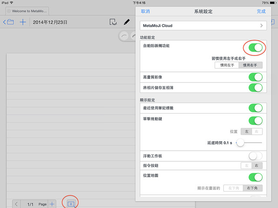Tap the Wi-Fi icon in status bar
Screen dimensions: 278x208
(12, 3)
